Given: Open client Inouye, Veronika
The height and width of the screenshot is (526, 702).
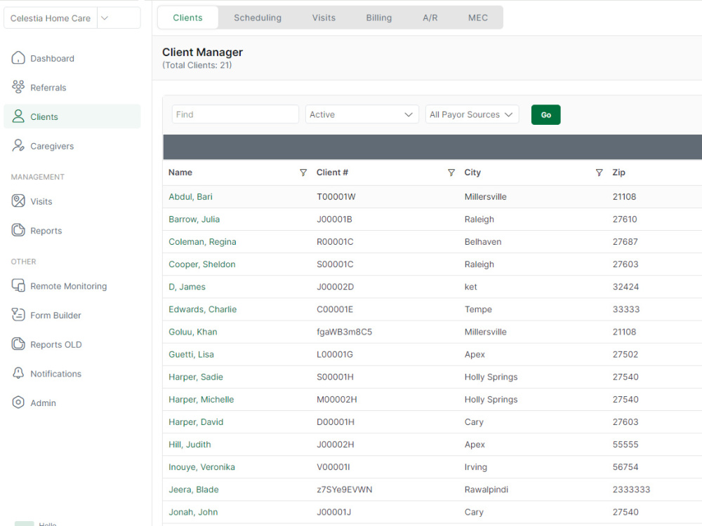Looking at the screenshot, I should tap(201, 467).
